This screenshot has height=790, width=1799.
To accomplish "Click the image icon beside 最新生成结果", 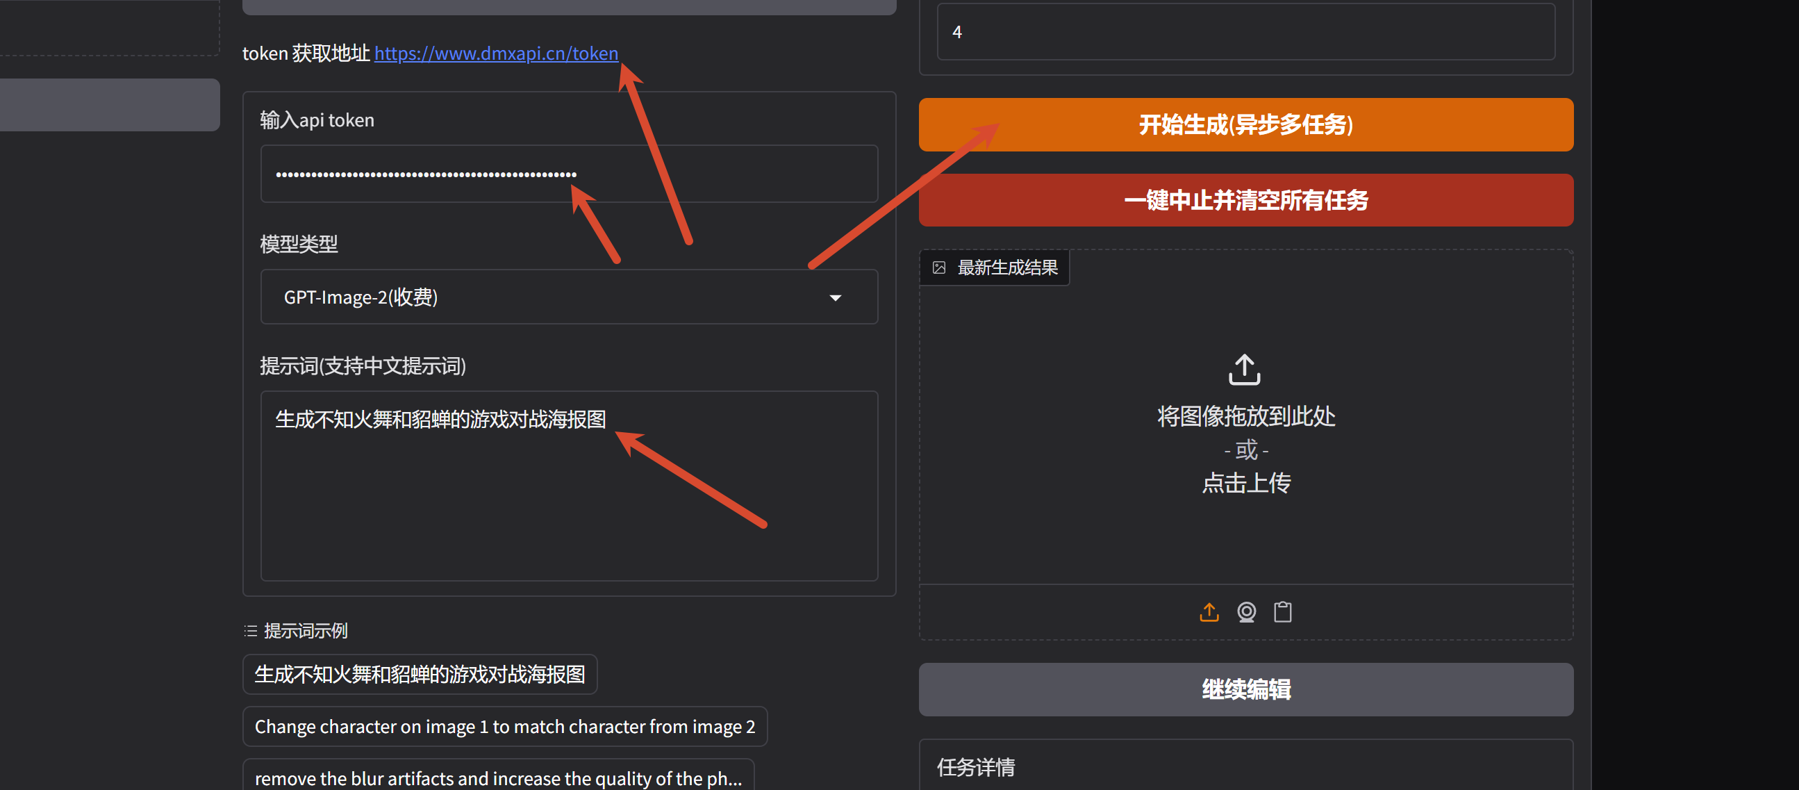I will pos(939,268).
